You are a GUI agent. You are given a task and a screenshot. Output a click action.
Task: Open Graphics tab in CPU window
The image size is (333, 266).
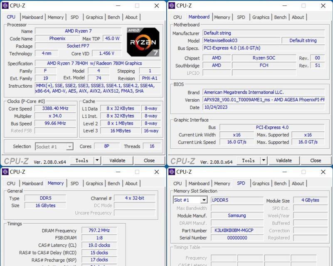(x=94, y=17)
